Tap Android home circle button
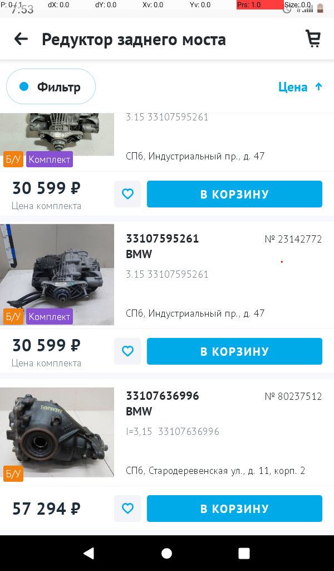This screenshot has width=334, height=571. 167,553
